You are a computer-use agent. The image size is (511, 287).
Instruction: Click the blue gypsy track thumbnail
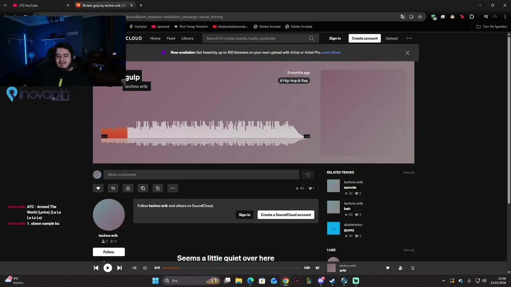[x=333, y=228]
